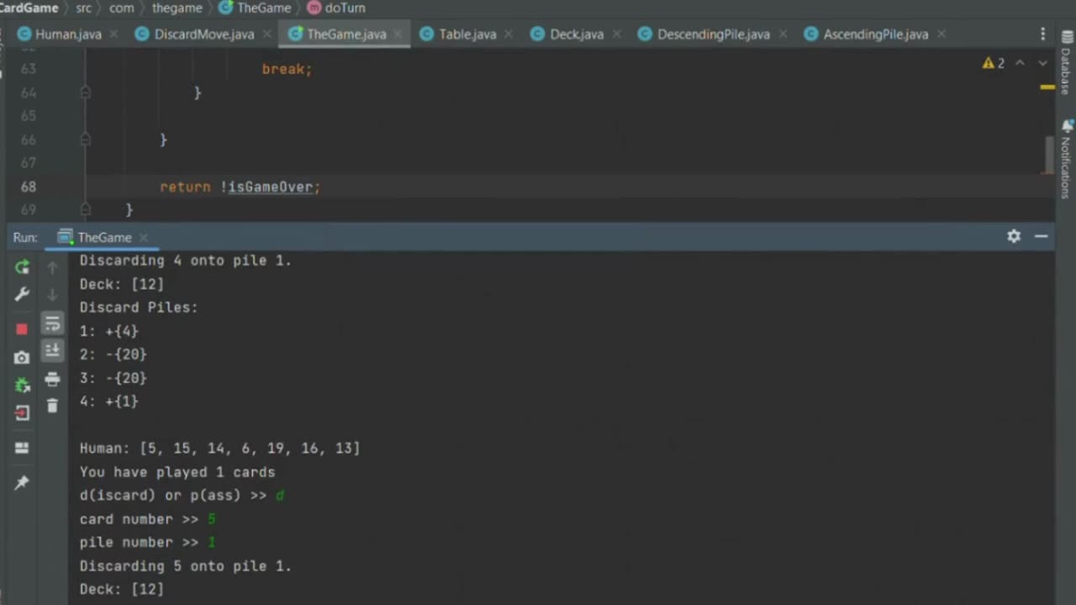Stop the running process with red square
1076x605 pixels.
[22, 329]
